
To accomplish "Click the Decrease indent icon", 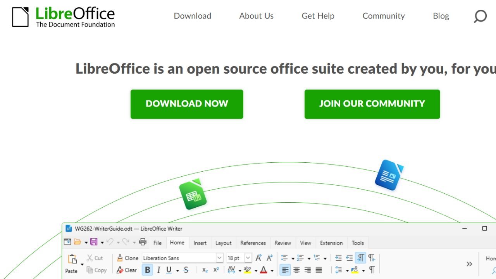I will [x=350, y=258].
